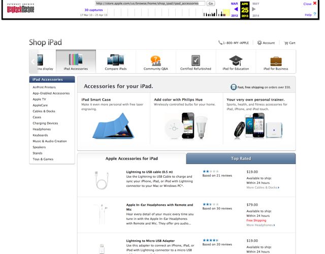Click the capture timeline sparkline

(169, 12)
